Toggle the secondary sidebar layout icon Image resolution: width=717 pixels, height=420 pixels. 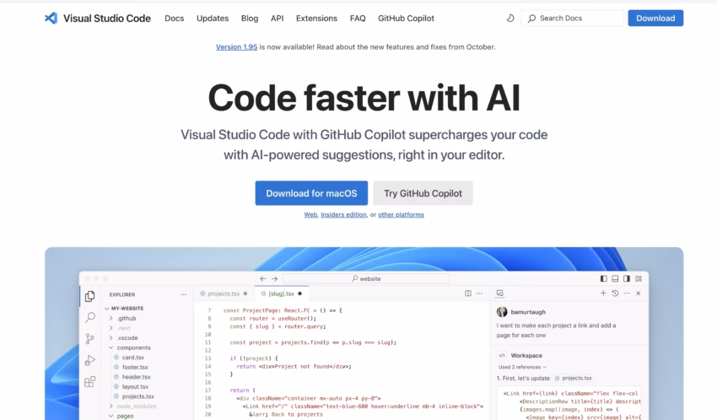click(x=627, y=278)
